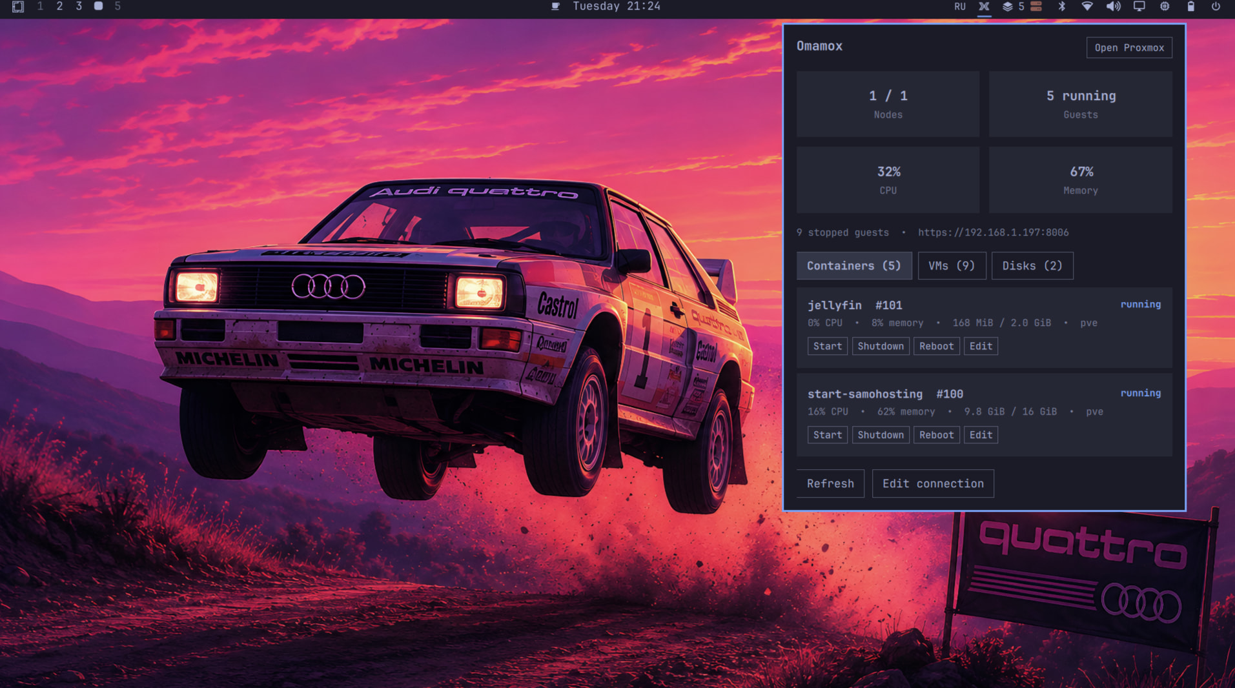Click the '168 MiB / 2.0 GiB' memory value
This screenshot has width=1235, height=688.
[x=1001, y=323]
